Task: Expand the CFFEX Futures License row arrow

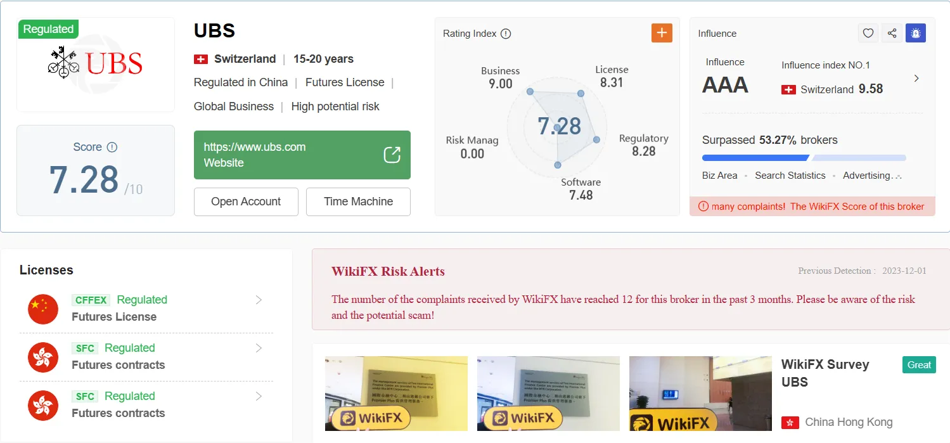Action: click(x=259, y=300)
